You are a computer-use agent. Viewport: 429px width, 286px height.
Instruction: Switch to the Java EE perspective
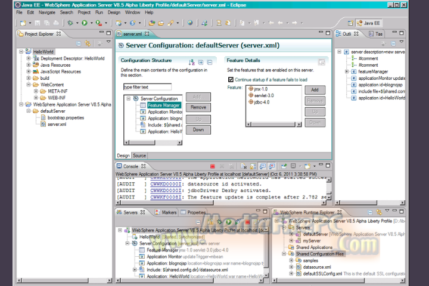[x=368, y=23]
